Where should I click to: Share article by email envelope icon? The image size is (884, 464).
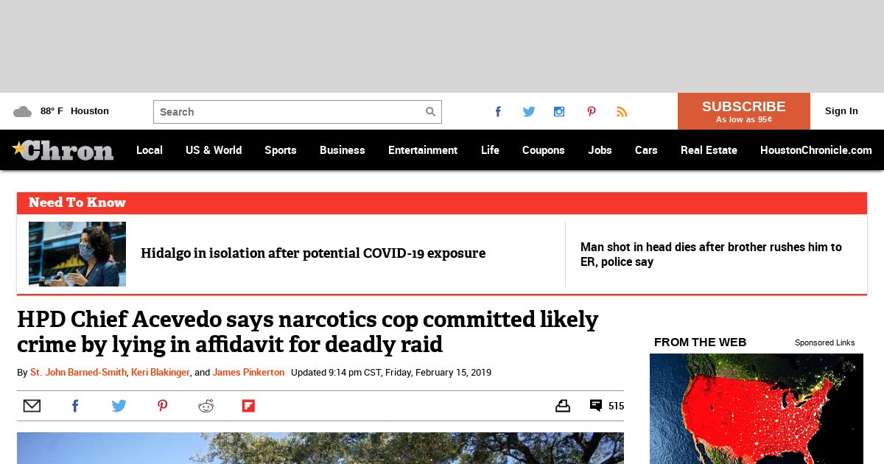[x=32, y=406]
